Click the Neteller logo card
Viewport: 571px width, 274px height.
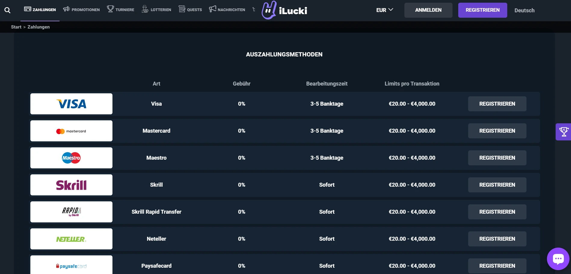click(71, 239)
